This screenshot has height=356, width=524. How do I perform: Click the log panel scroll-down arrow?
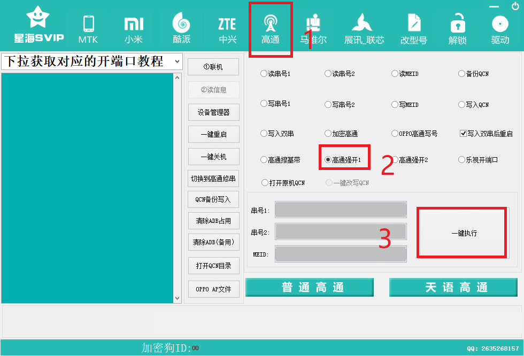click(178, 298)
